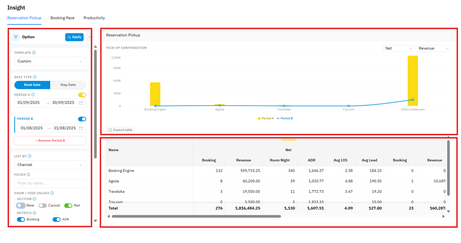Click the Date Type info icon
Image resolution: width=461 pixels, height=243 pixels.
pyautogui.click(x=35, y=77)
